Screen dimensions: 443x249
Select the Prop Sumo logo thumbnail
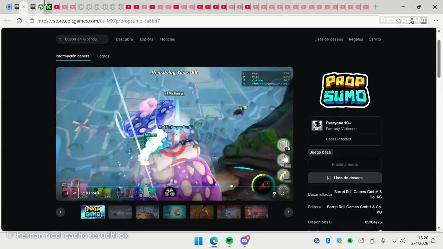pyautogui.click(x=93, y=212)
